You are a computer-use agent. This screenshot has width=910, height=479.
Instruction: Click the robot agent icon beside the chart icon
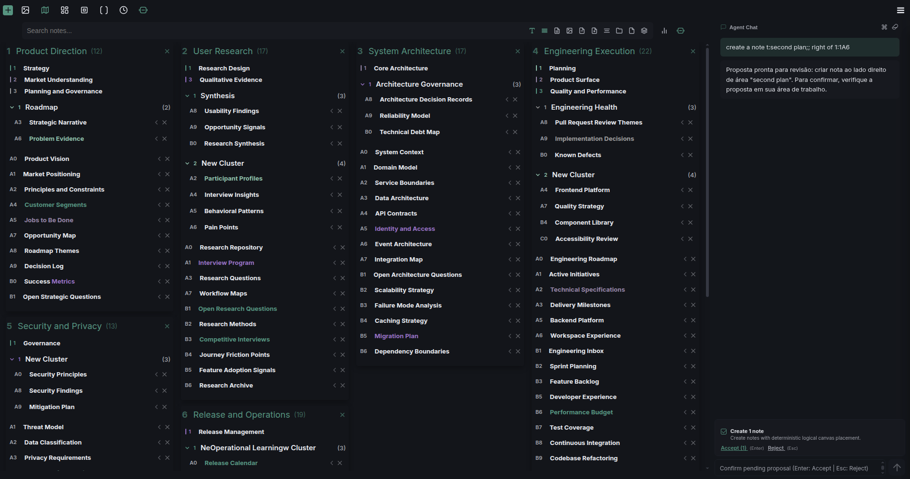point(681,31)
